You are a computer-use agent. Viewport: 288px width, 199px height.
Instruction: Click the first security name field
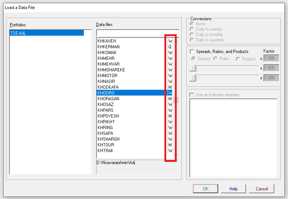tap(228, 68)
